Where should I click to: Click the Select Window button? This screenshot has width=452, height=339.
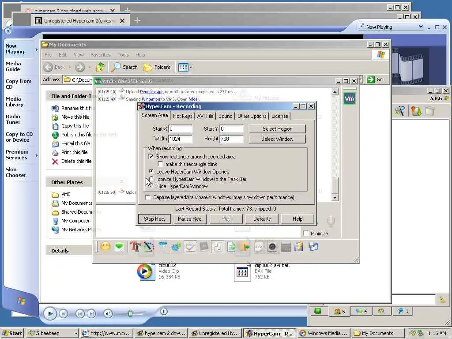[277, 139]
